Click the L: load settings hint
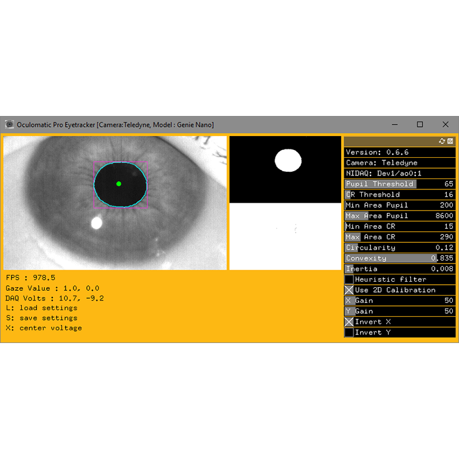 41,308
